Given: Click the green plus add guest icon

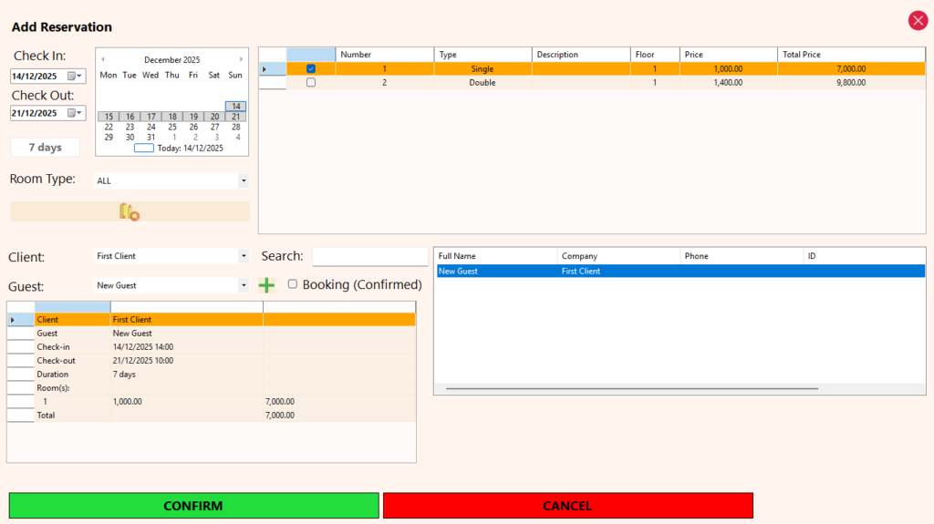Looking at the screenshot, I should (266, 285).
